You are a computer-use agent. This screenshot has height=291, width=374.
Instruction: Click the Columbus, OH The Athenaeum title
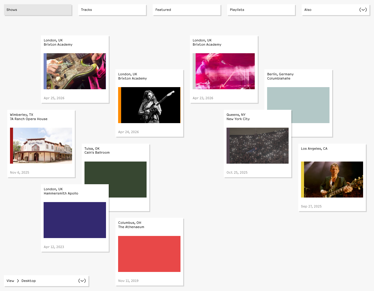coord(131,225)
